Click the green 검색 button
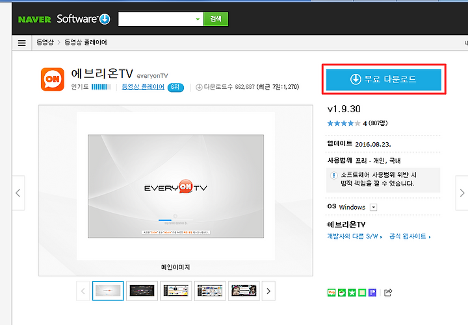The height and width of the screenshot is (325, 468). [216, 19]
